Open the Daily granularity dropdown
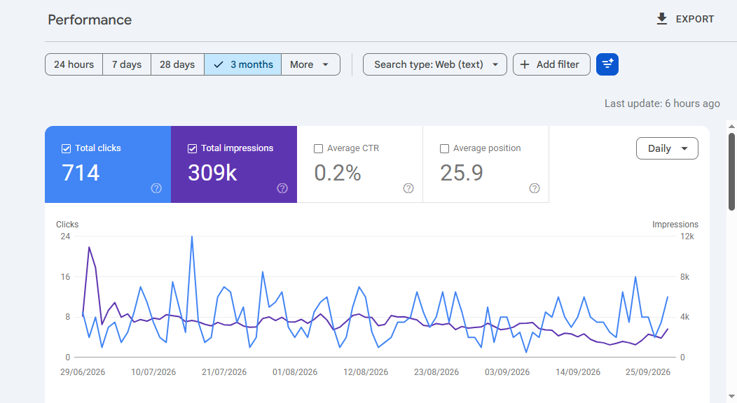 click(667, 148)
